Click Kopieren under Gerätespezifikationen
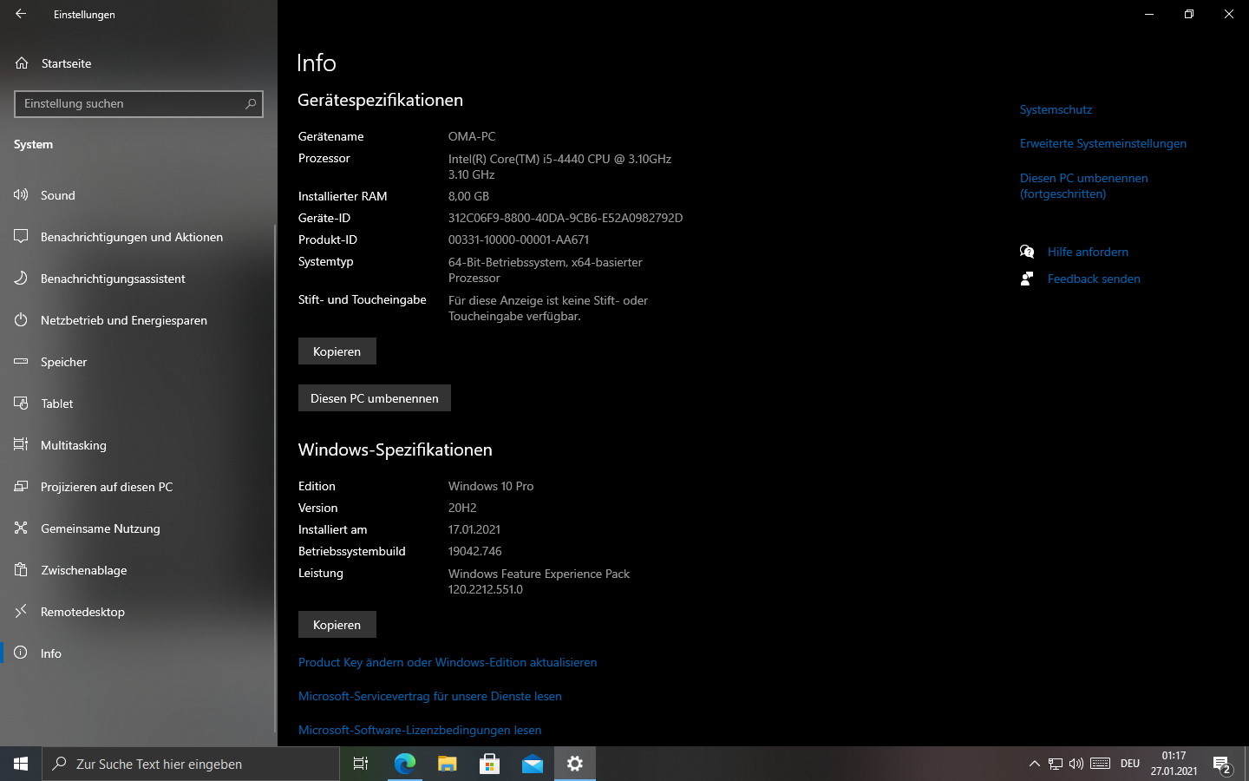Image resolution: width=1249 pixels, height=781 pixels. (x=337, y=351)
